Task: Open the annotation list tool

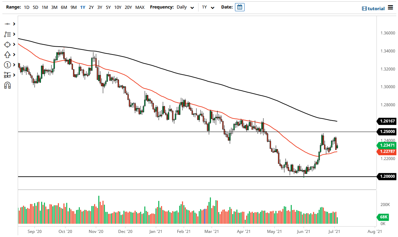Action: (8, 34)
